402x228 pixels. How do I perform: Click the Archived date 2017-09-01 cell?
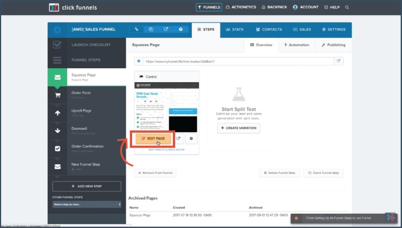pyautogui.click(x=268, y=215)
